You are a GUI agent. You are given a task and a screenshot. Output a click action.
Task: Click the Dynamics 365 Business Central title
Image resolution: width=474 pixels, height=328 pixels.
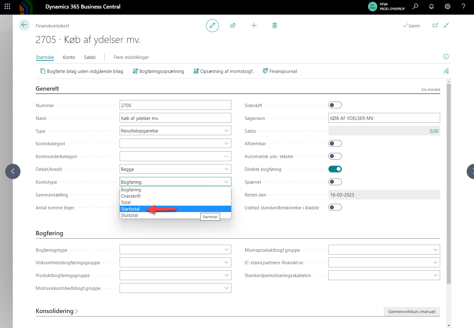click(83, 6)
